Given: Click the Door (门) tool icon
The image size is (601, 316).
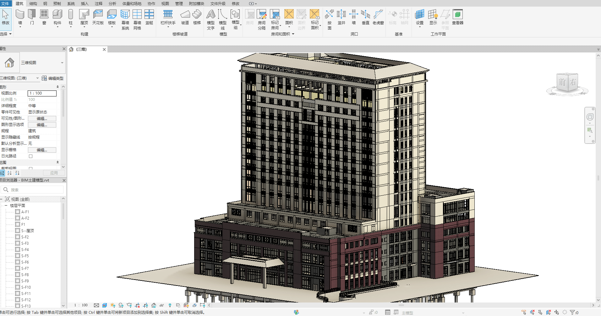Looking at the screenshot, I should tap(32, 15).
